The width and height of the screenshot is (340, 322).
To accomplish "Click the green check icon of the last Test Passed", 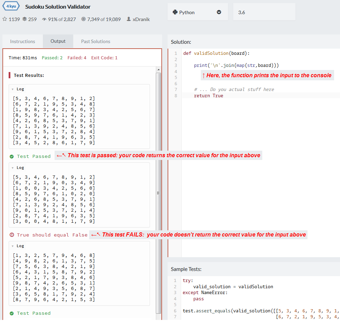I will pos(12,313).
